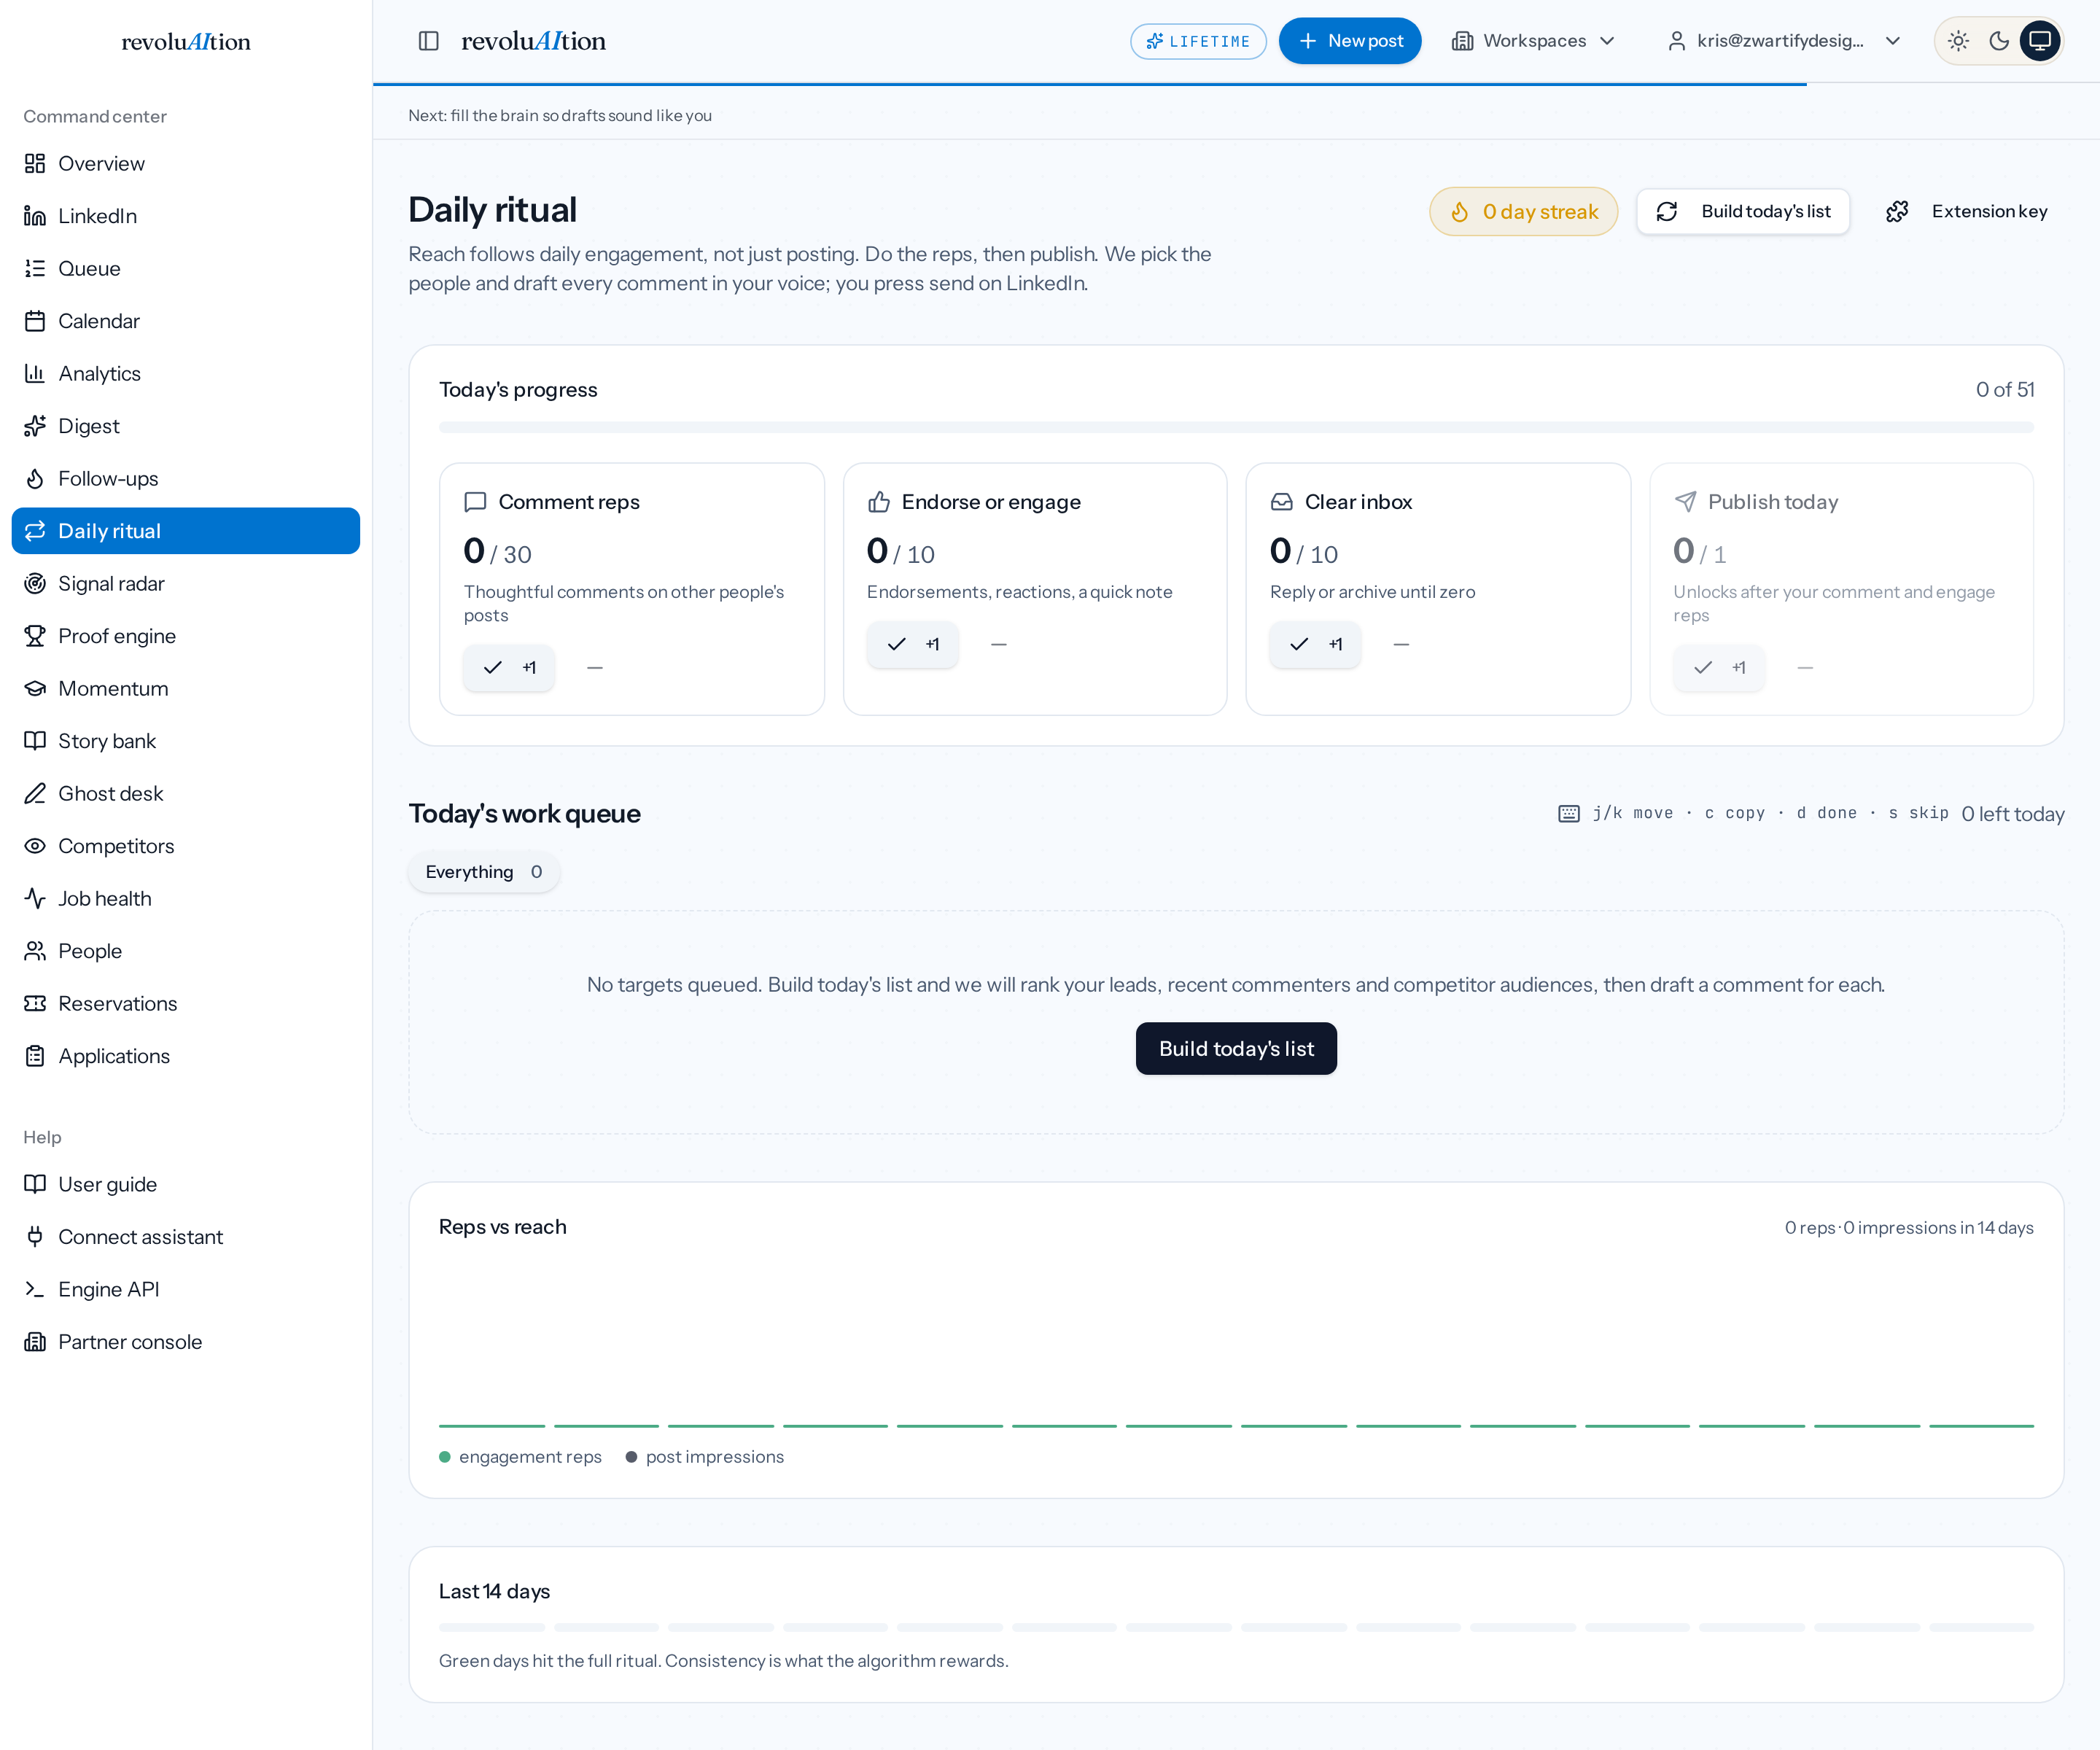2100x1750 pixels.
Task: Open the Competitors eye icon
Action: (35, 846)
